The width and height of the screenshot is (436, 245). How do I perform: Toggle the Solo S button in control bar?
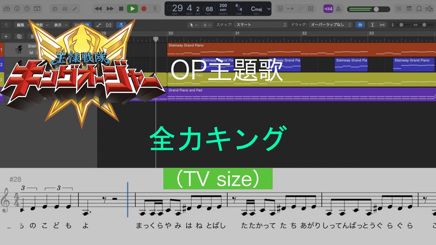310,9
